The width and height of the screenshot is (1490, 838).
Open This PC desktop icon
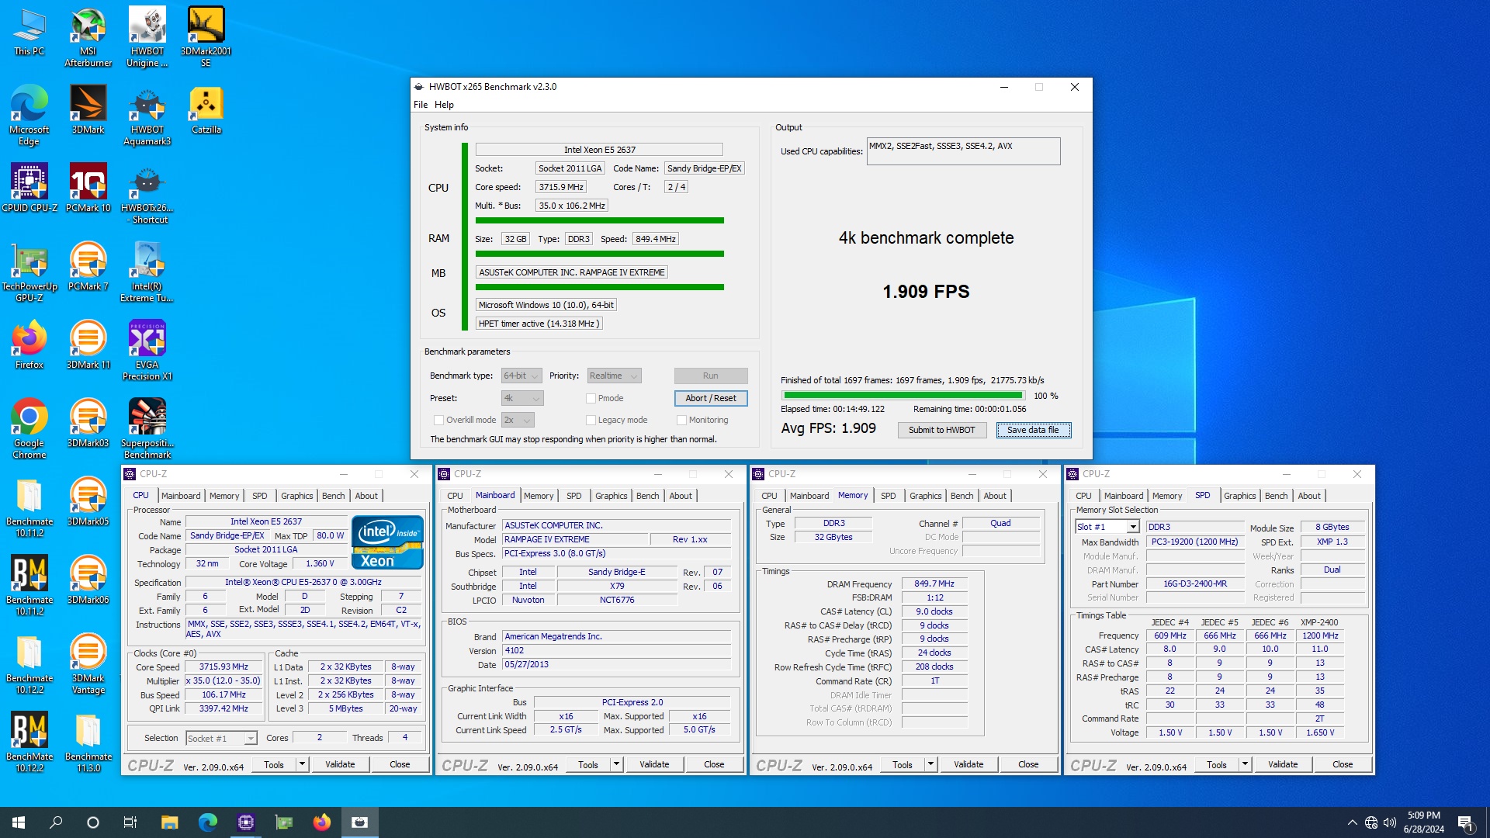pos(29,31)
